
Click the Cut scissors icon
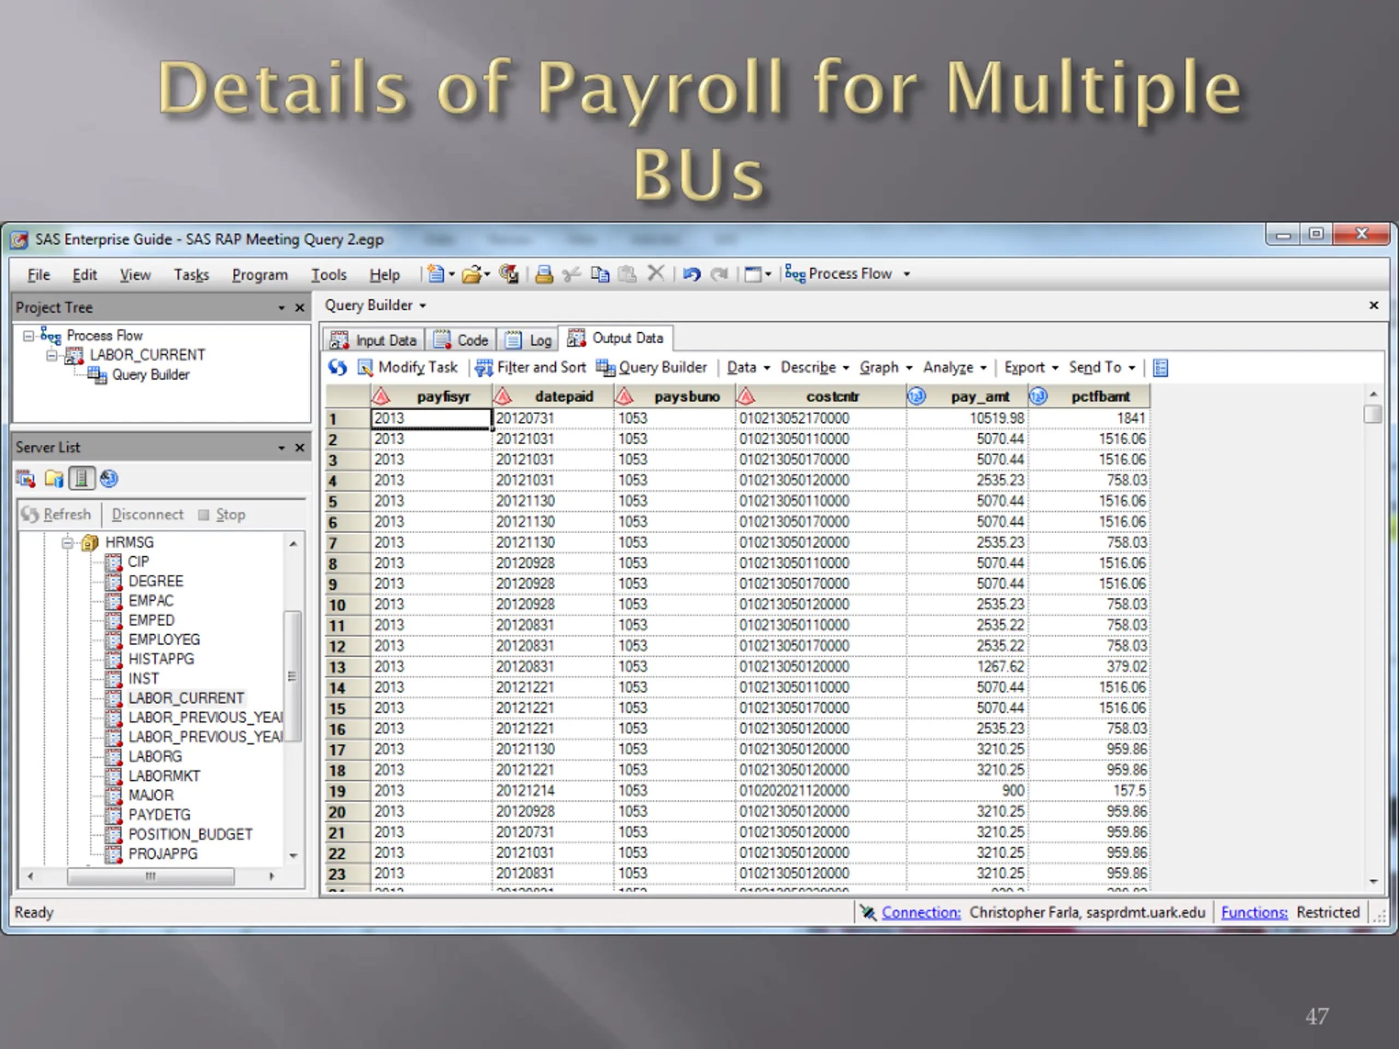572,274
